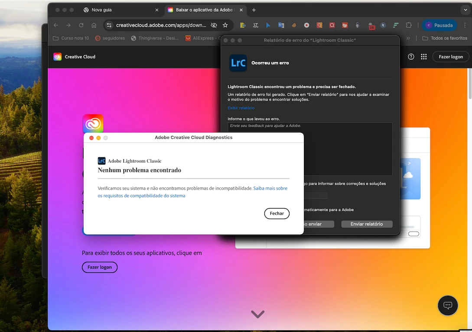Click the partially hidden Não enviar button
Screen dimensions: 472x332
click(319, 224)
